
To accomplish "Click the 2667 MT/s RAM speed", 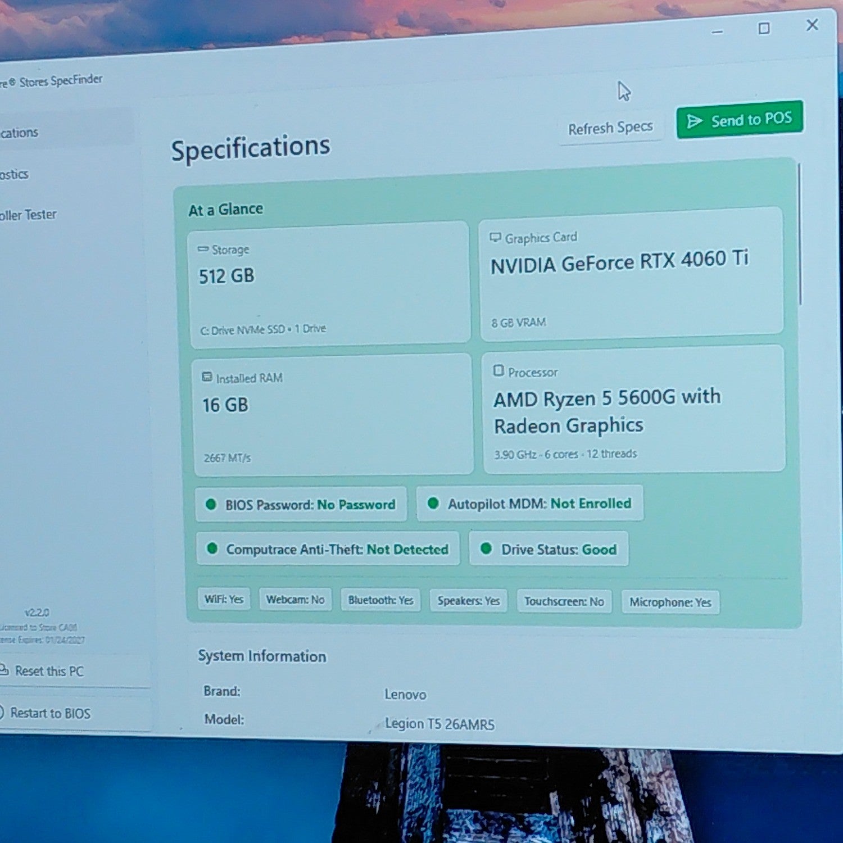I will point(227,458).
